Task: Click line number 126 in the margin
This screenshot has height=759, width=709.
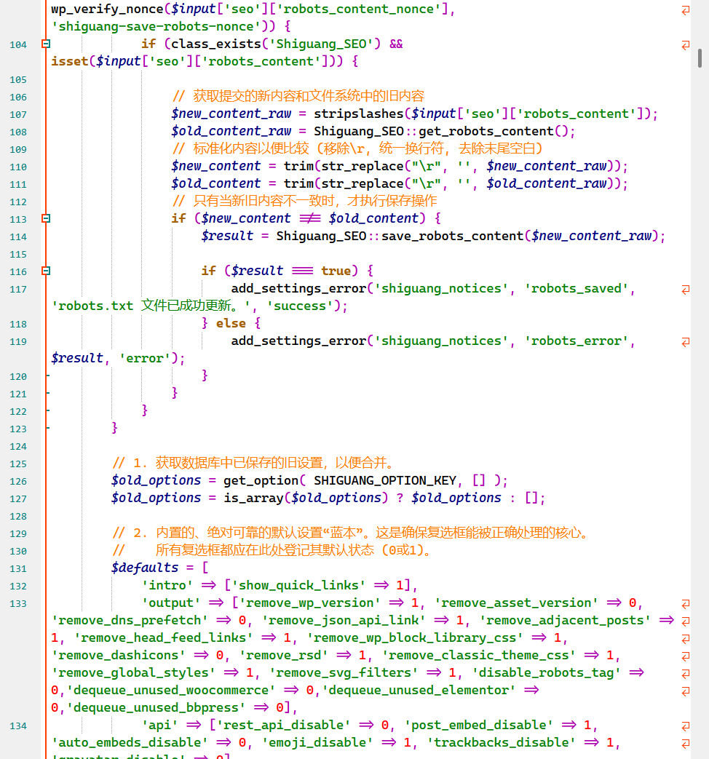Action: click(17, 481)
